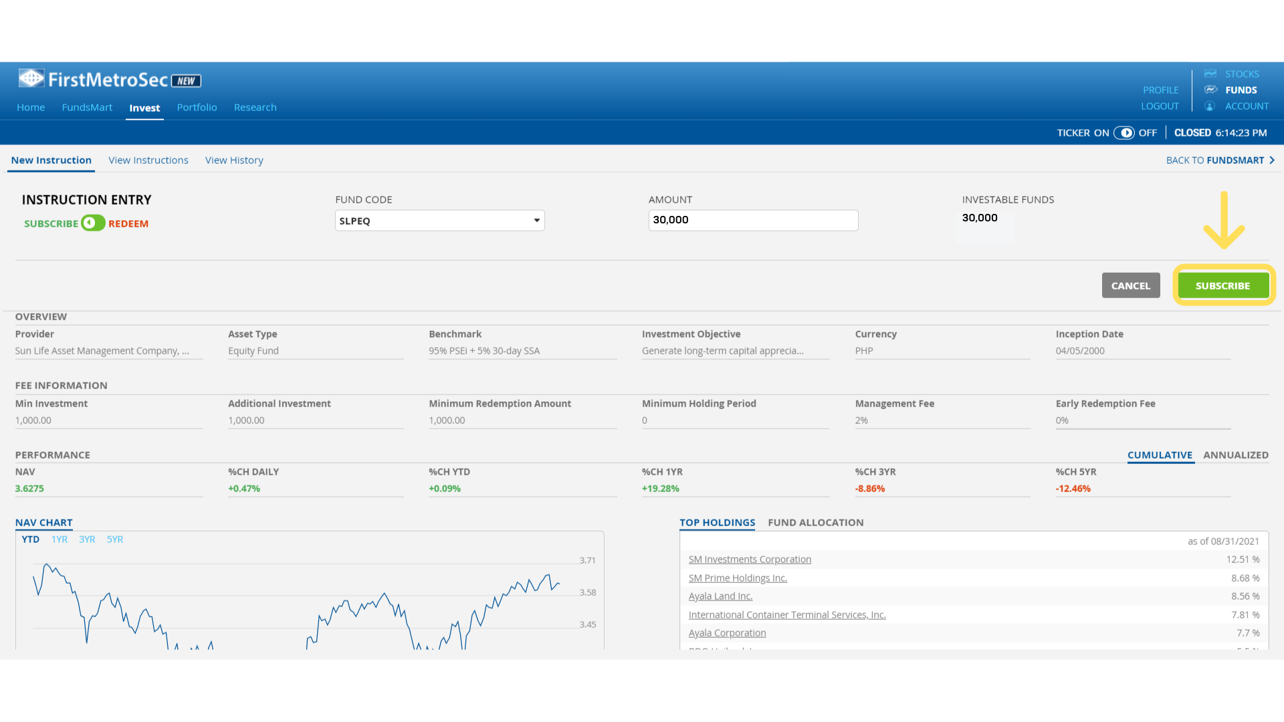
Task: Open Profile link
Action: 1160,90
